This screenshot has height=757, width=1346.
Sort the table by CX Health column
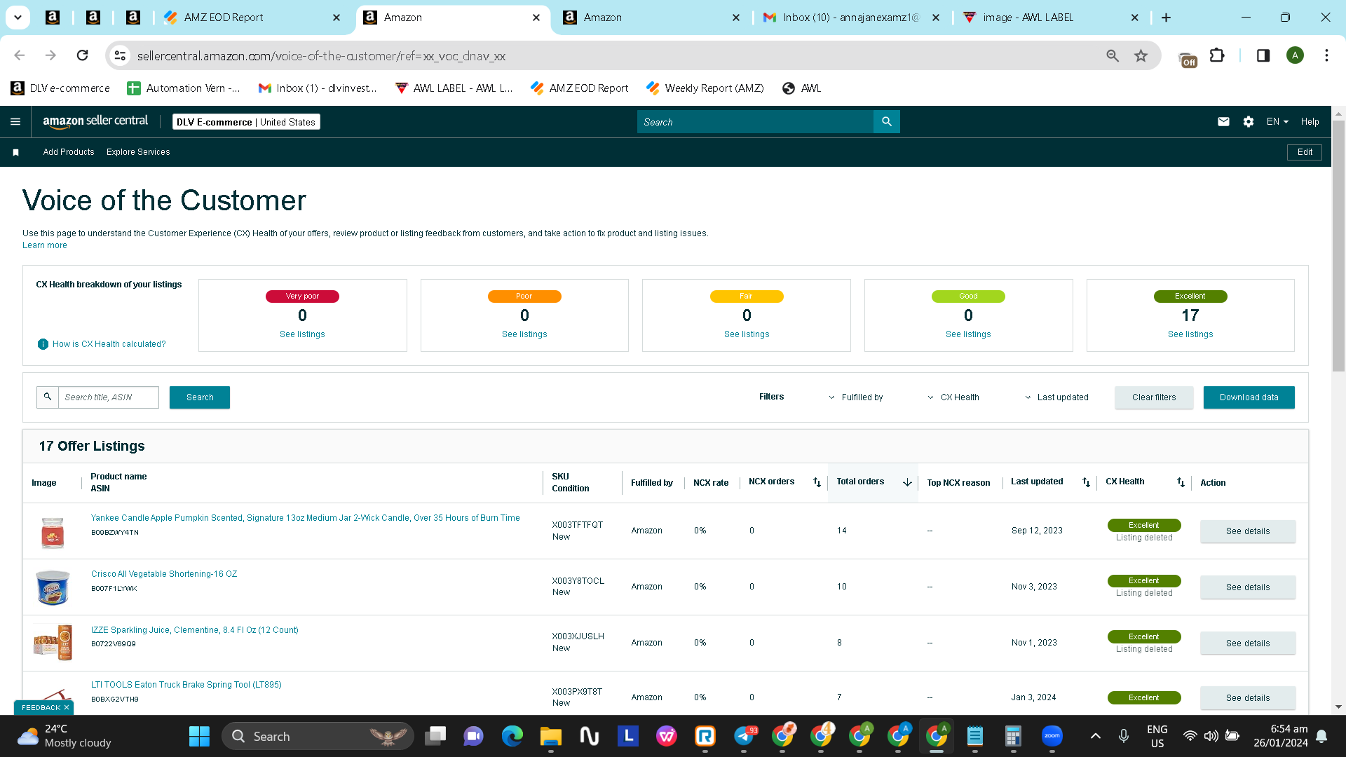[1181, 482]
